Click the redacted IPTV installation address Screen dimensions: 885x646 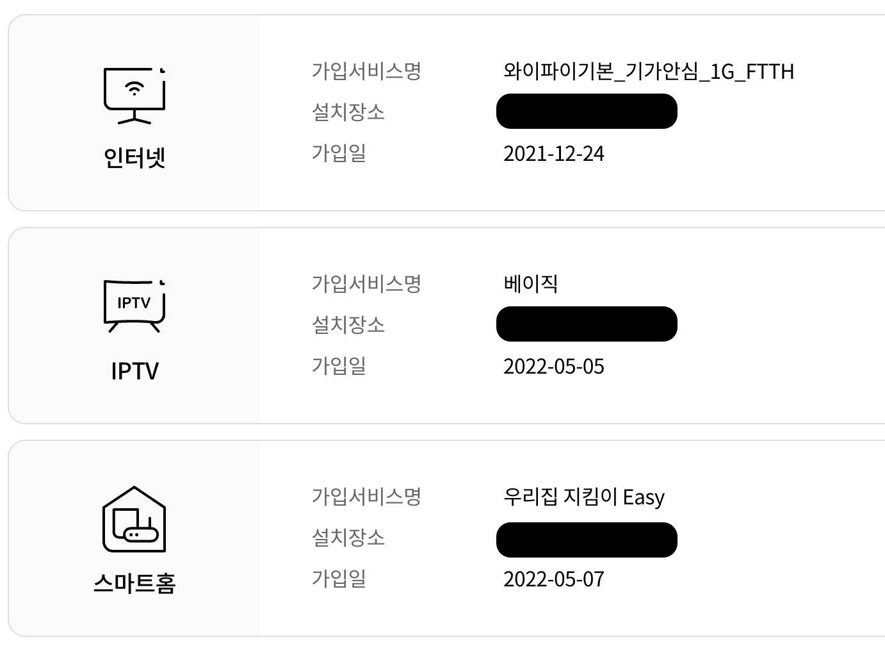[x=587, y=324]
